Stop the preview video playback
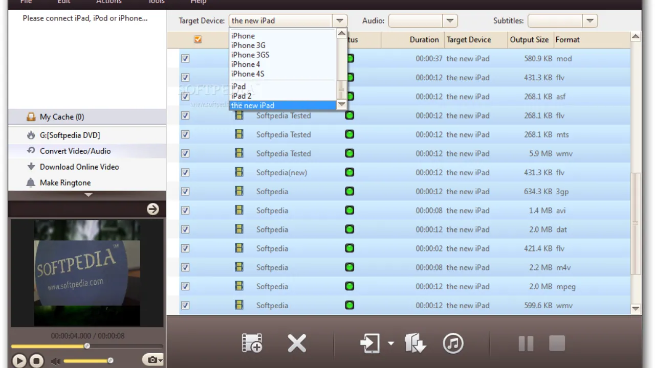The image size is (655, 368). 36,361
